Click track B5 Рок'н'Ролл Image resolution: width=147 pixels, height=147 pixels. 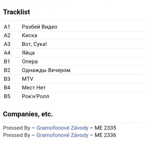click(x=73, y=96)
